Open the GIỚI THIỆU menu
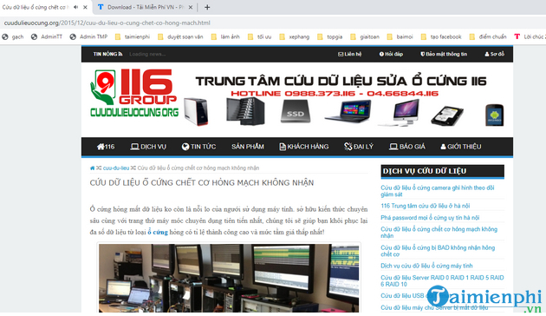546x316 pixels. [x=461, y=147]
